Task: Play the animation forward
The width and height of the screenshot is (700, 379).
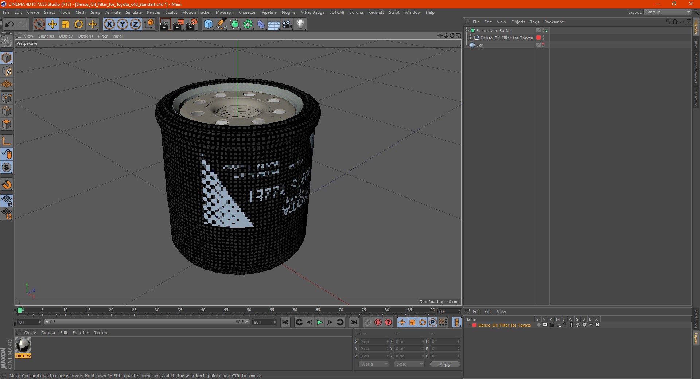Action: 319,322
